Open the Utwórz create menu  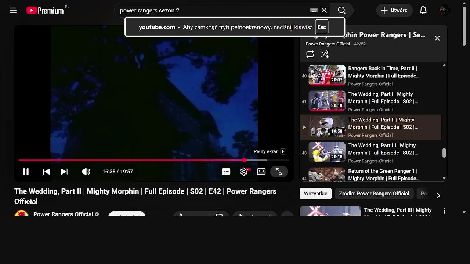pos(394,10)
